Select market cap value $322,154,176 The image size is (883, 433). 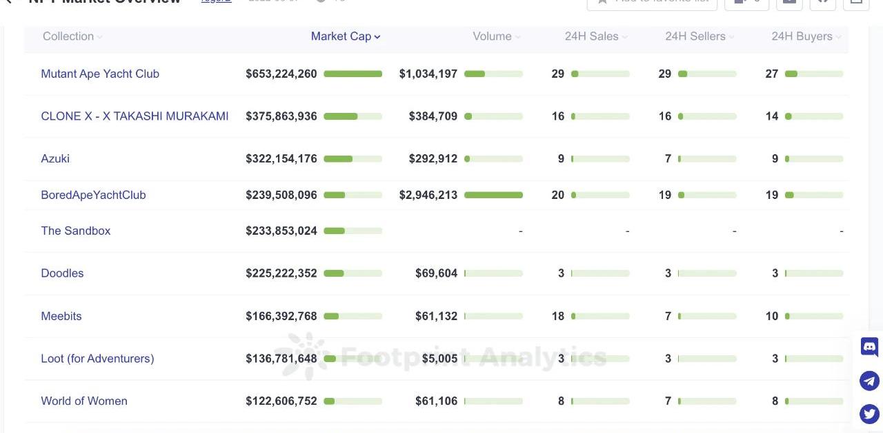click(281, 158)
